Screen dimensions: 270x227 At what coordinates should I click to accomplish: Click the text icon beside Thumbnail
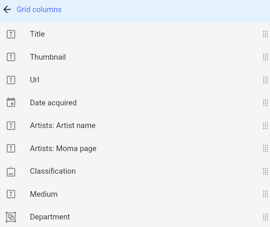click(11, 57)
